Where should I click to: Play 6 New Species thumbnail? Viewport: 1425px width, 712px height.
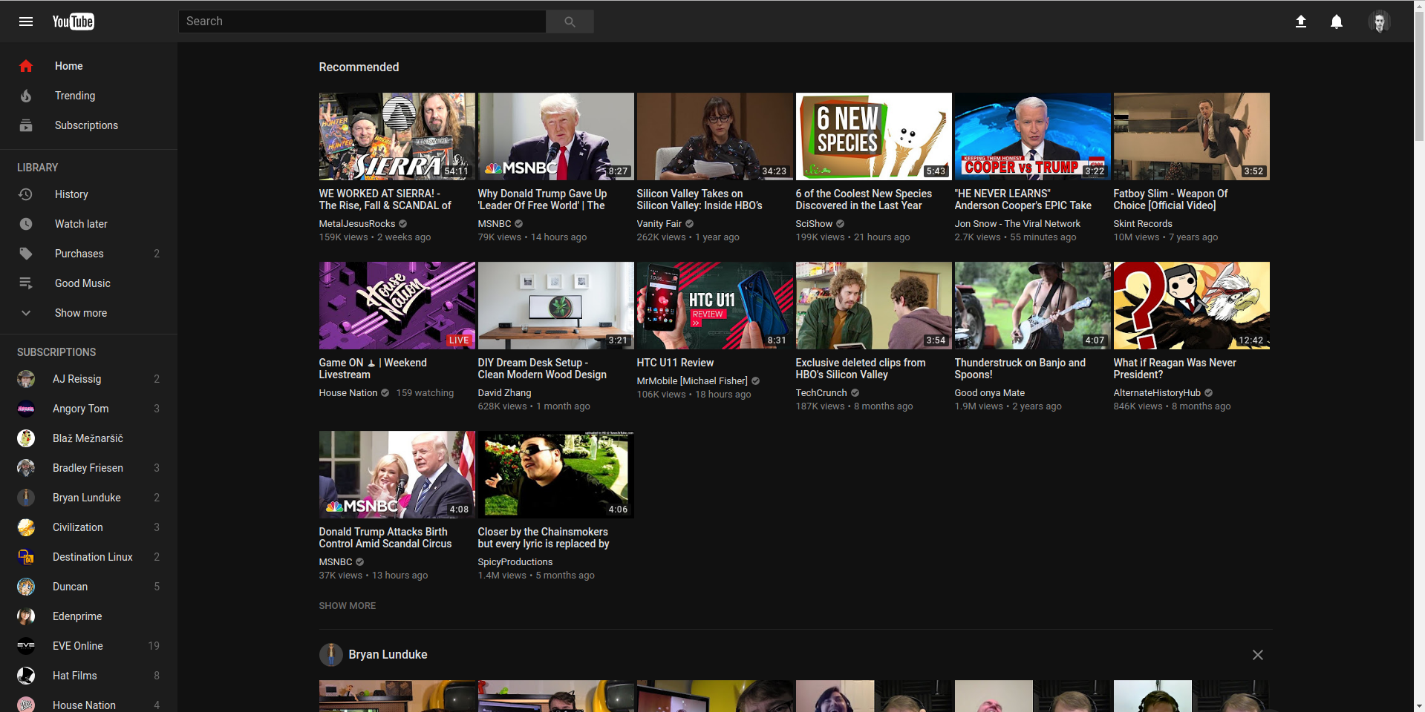(x=874, y=136)
